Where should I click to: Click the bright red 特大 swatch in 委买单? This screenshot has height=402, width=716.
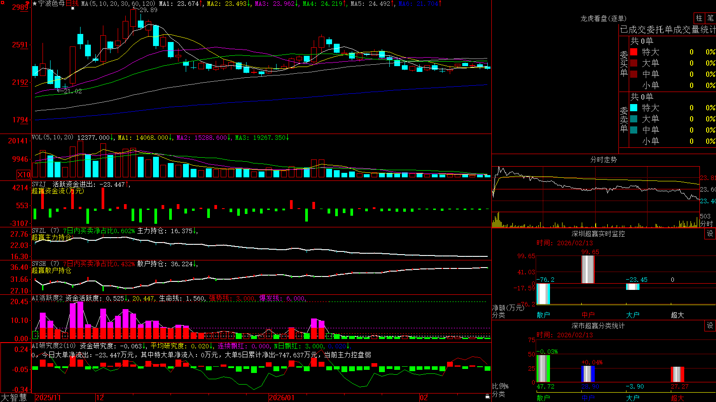coord(634,52)
